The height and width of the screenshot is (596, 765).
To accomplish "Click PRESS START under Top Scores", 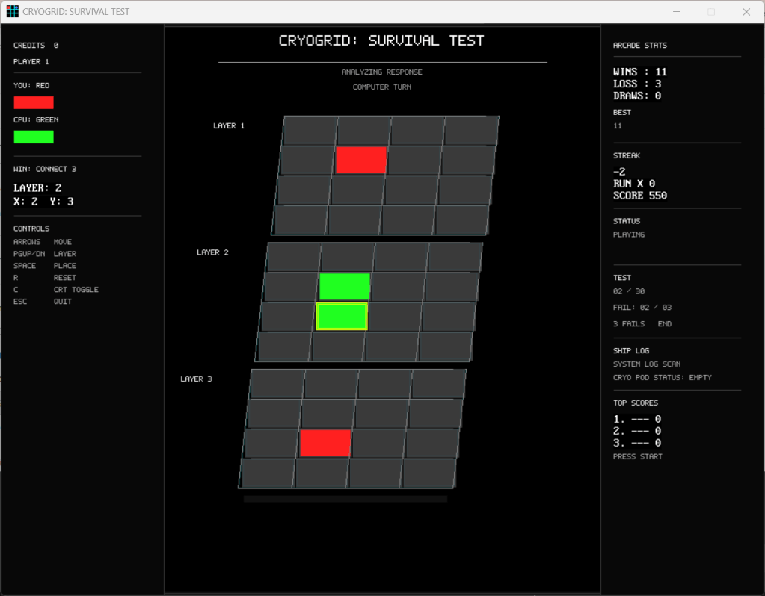I will (x=637, y=456).
